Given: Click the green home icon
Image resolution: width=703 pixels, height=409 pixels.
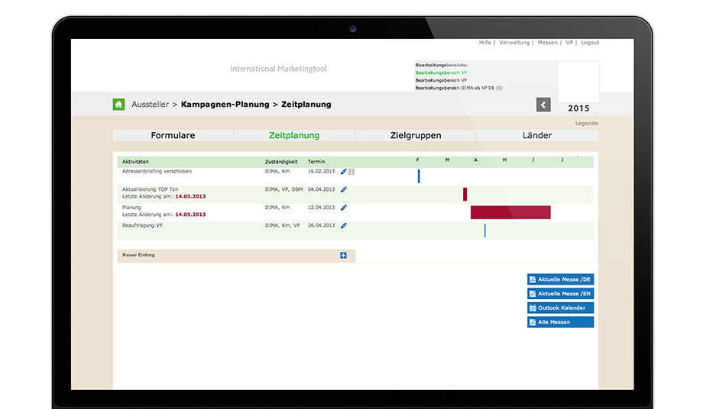Looking at the screenshot, I should point(118,105).
